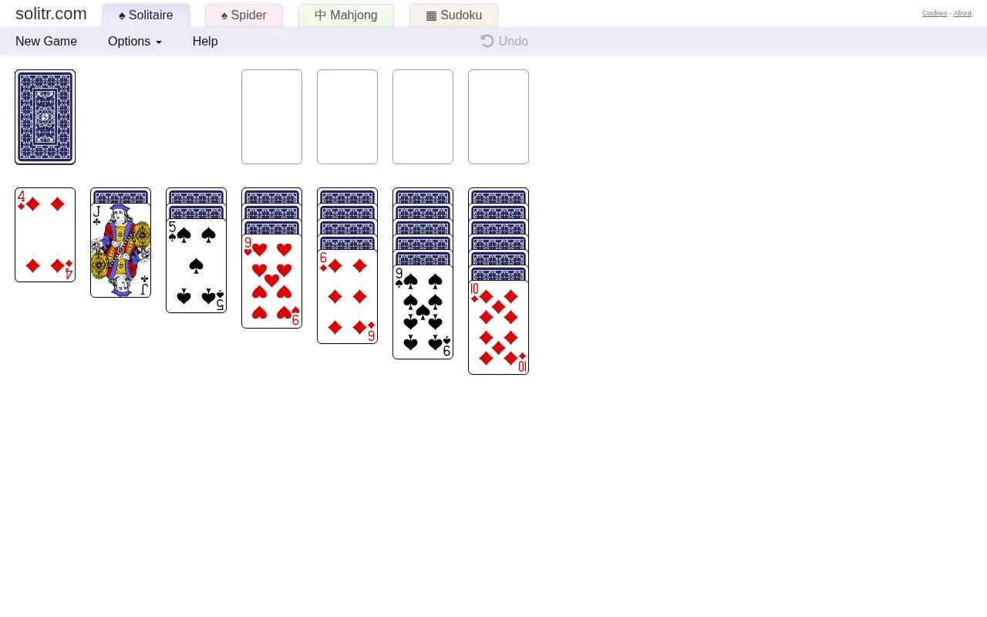Switch to the Solitaire tab
Viewport: 987px width, 617px height.
click(x=146, y=15)
